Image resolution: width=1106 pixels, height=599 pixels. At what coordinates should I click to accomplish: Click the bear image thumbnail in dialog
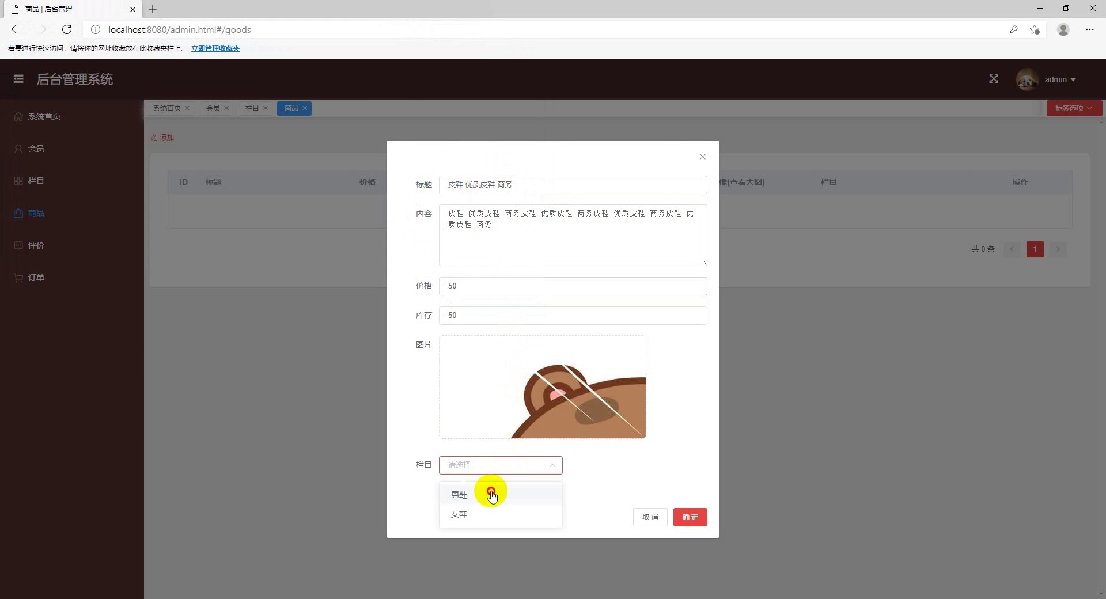542,386
